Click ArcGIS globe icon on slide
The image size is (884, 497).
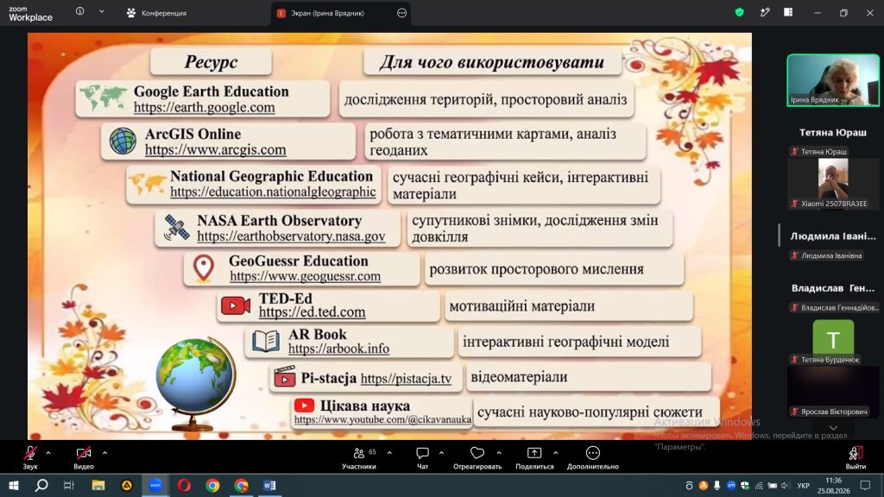pos(123,141)
